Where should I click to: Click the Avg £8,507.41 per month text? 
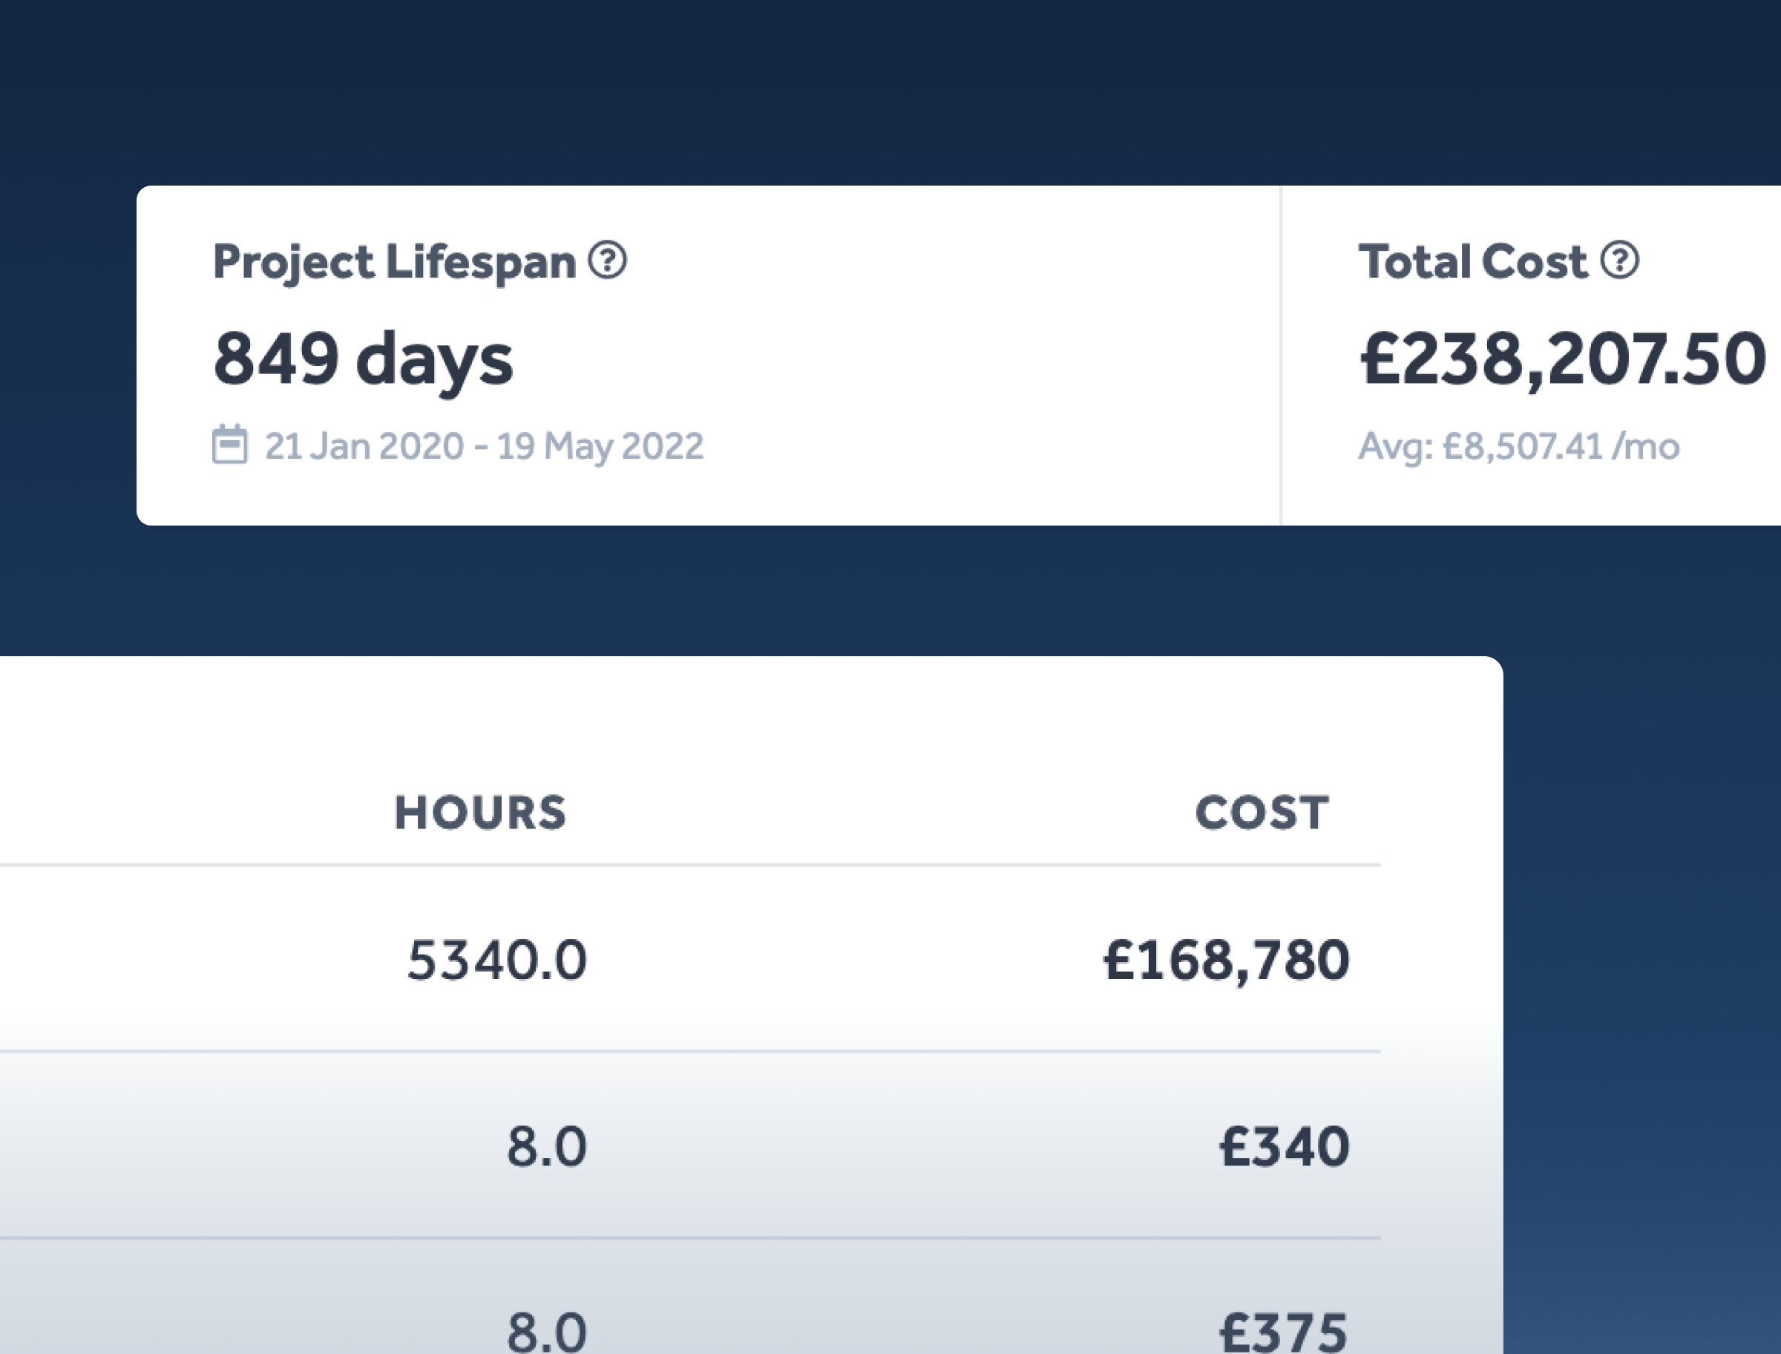tap(1518, 446)
